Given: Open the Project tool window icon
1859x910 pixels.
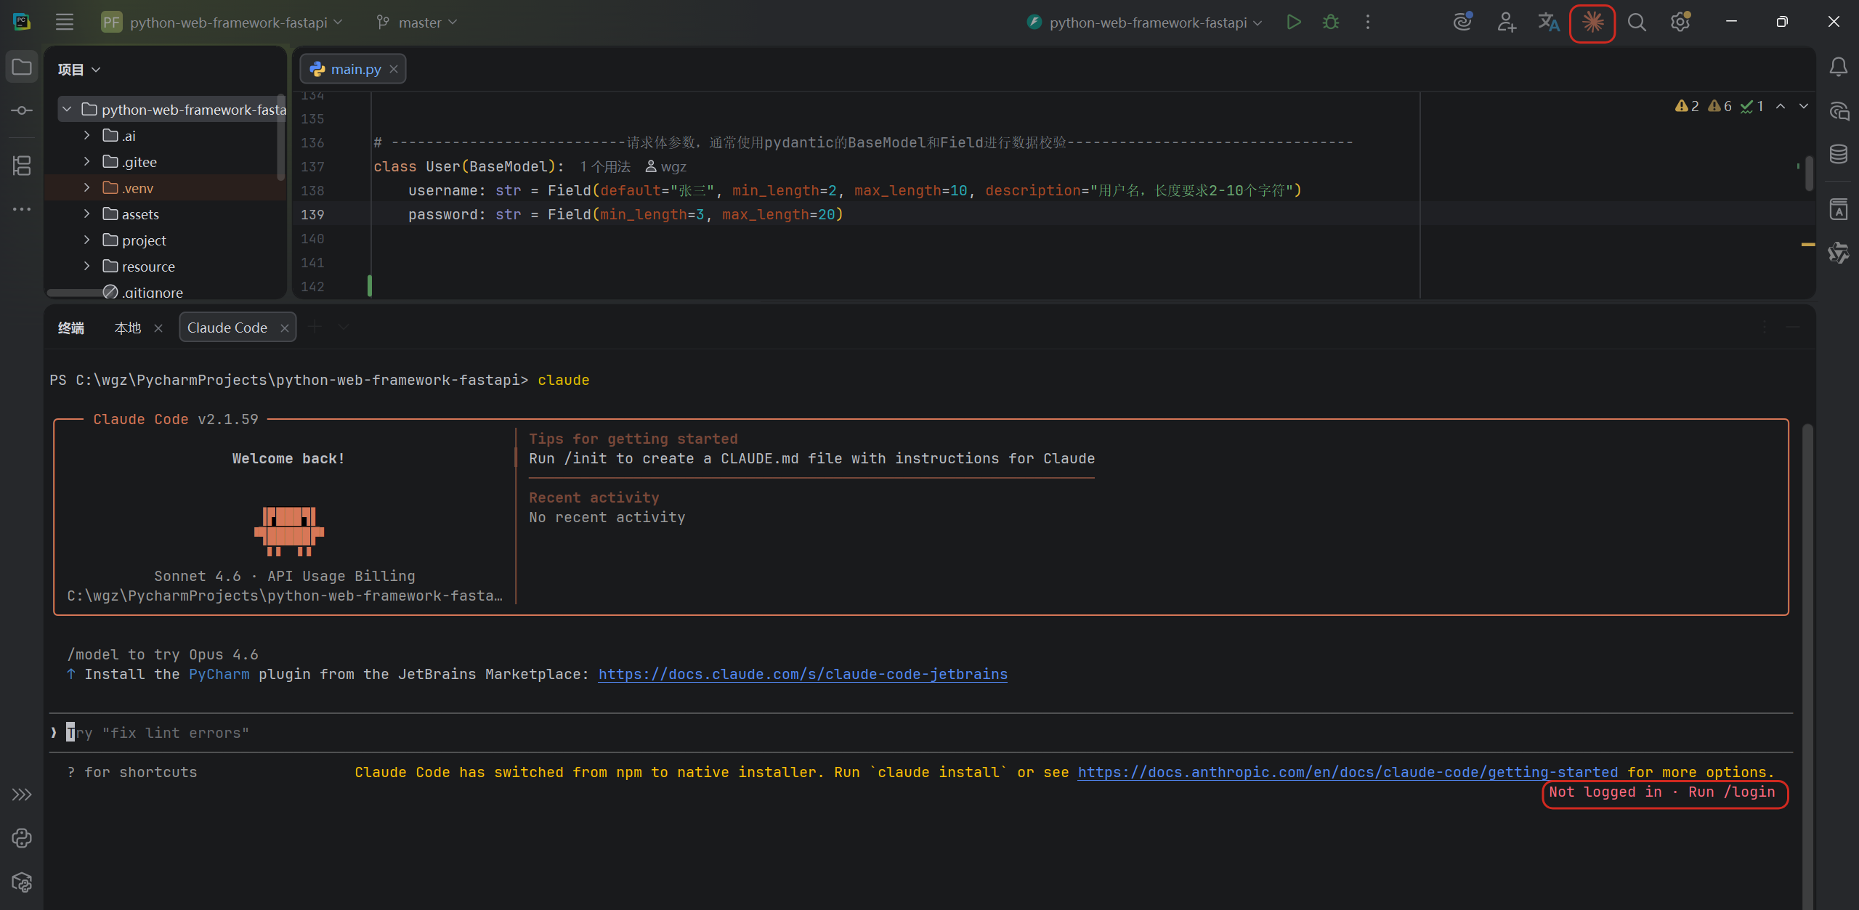Looking at the screenshot, I should pyautogui.click(x=22, y=68).
